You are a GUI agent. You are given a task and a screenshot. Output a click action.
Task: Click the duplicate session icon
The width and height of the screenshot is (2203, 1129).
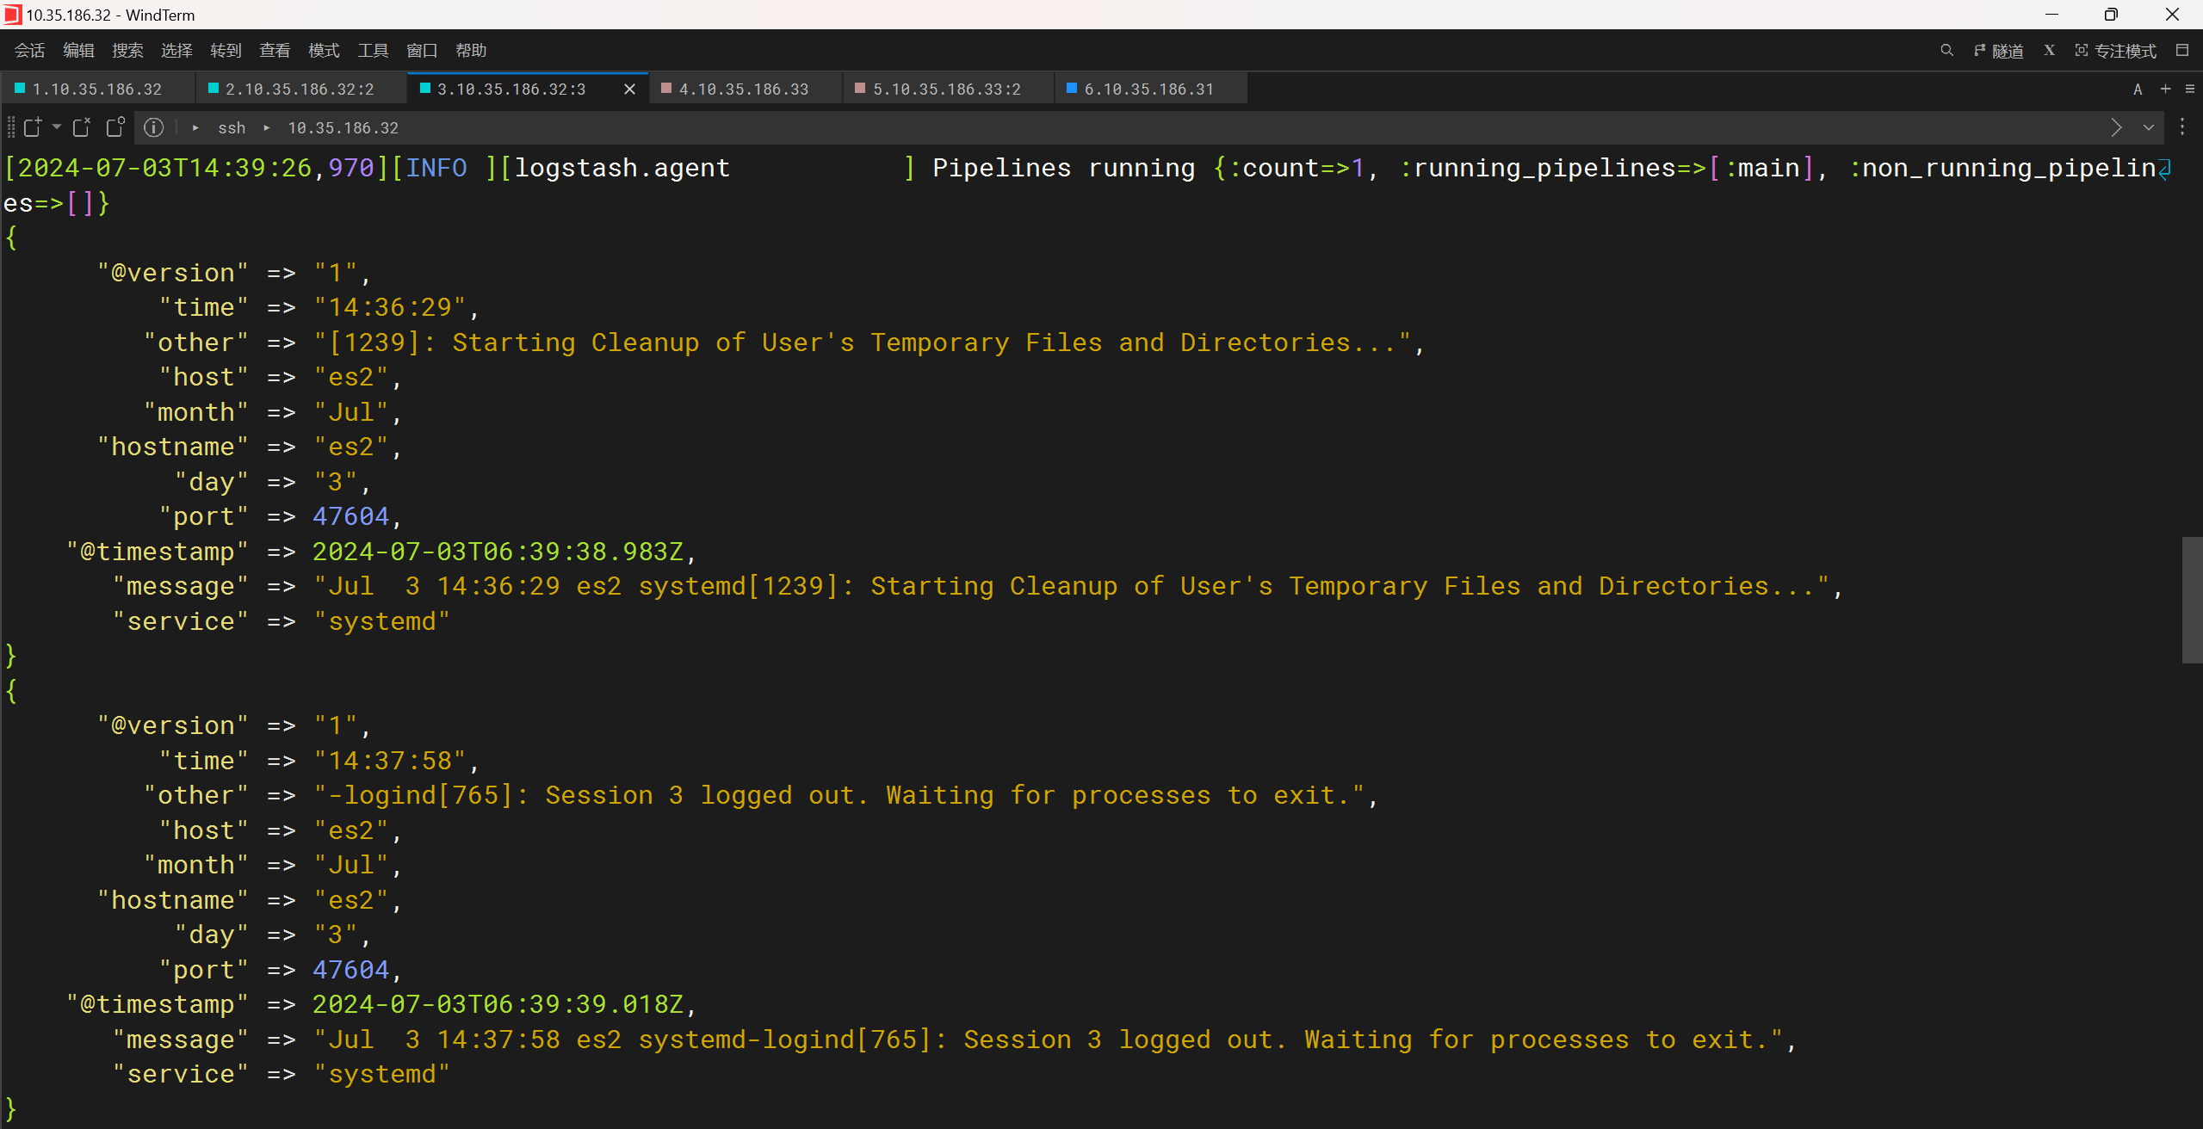click(115, 127)
